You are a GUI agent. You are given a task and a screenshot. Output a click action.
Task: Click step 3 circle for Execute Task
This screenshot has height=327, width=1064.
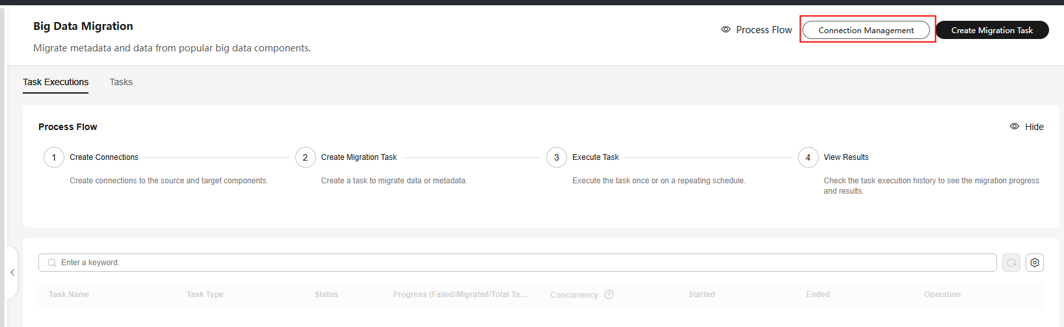coord(557,157)
